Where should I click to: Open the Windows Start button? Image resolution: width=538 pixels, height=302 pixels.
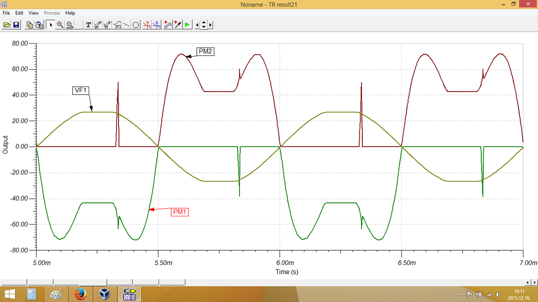coord(9,294)
